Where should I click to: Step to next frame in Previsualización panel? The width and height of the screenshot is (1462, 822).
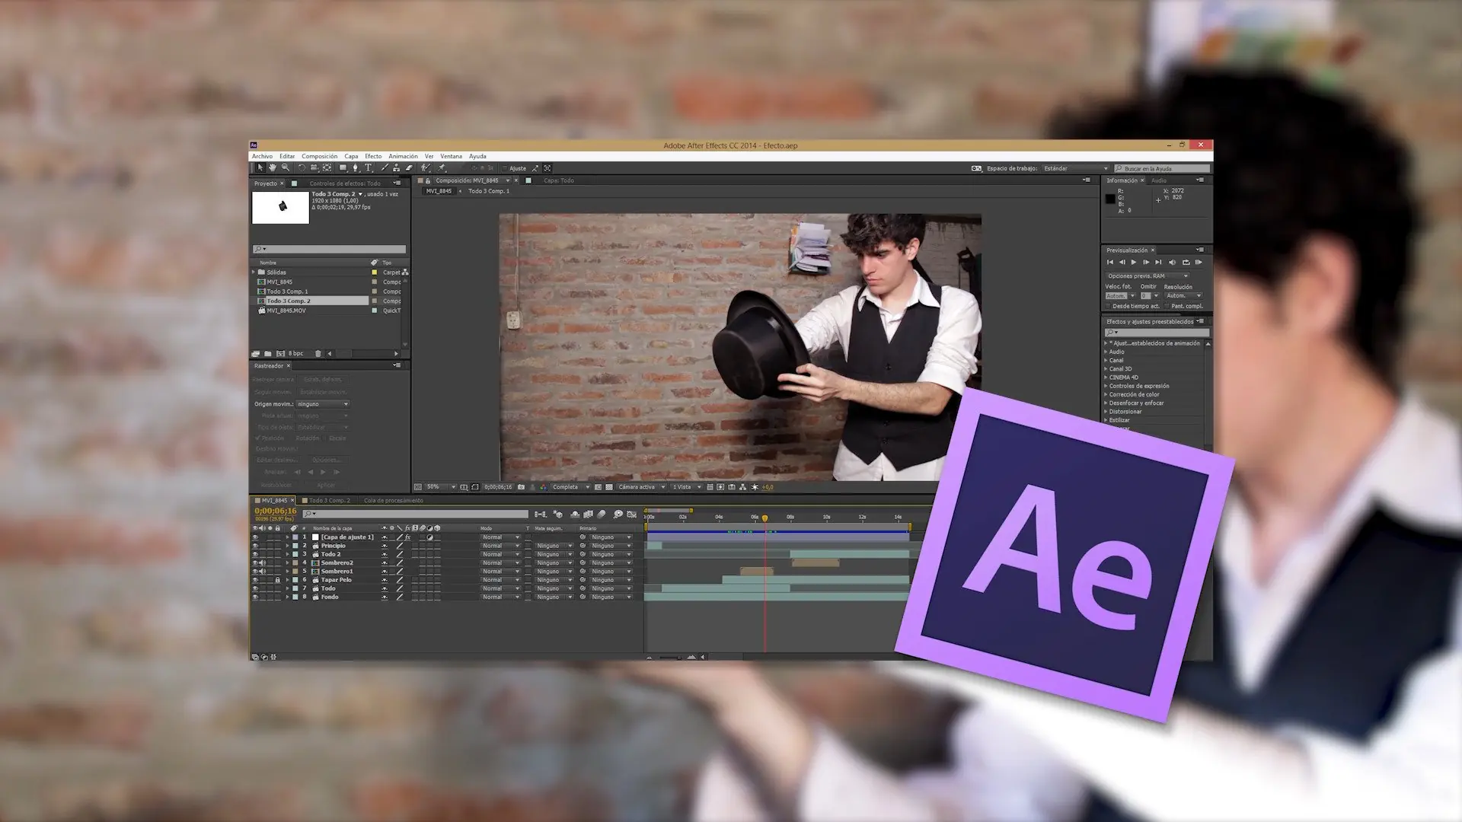tap(1147, 263)
